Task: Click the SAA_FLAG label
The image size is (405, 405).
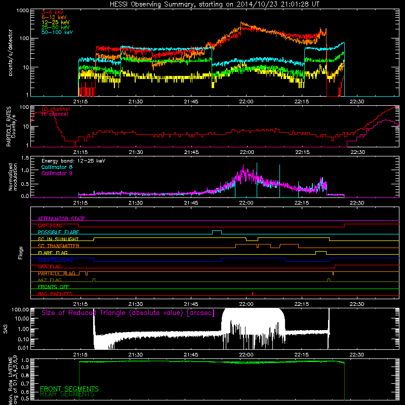Action: pos(50,267)
